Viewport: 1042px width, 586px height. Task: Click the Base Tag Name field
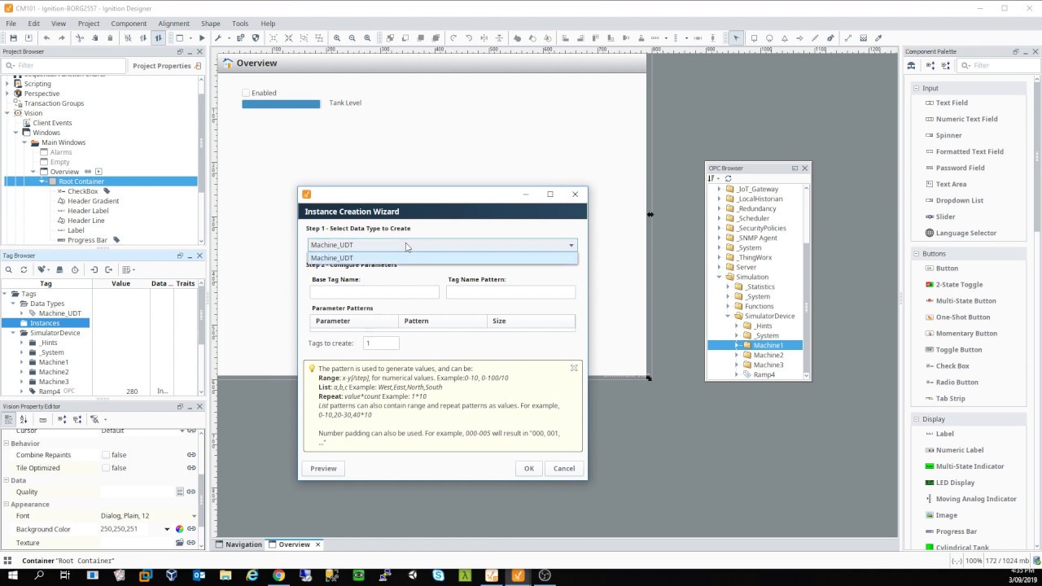tap(374, 292)
